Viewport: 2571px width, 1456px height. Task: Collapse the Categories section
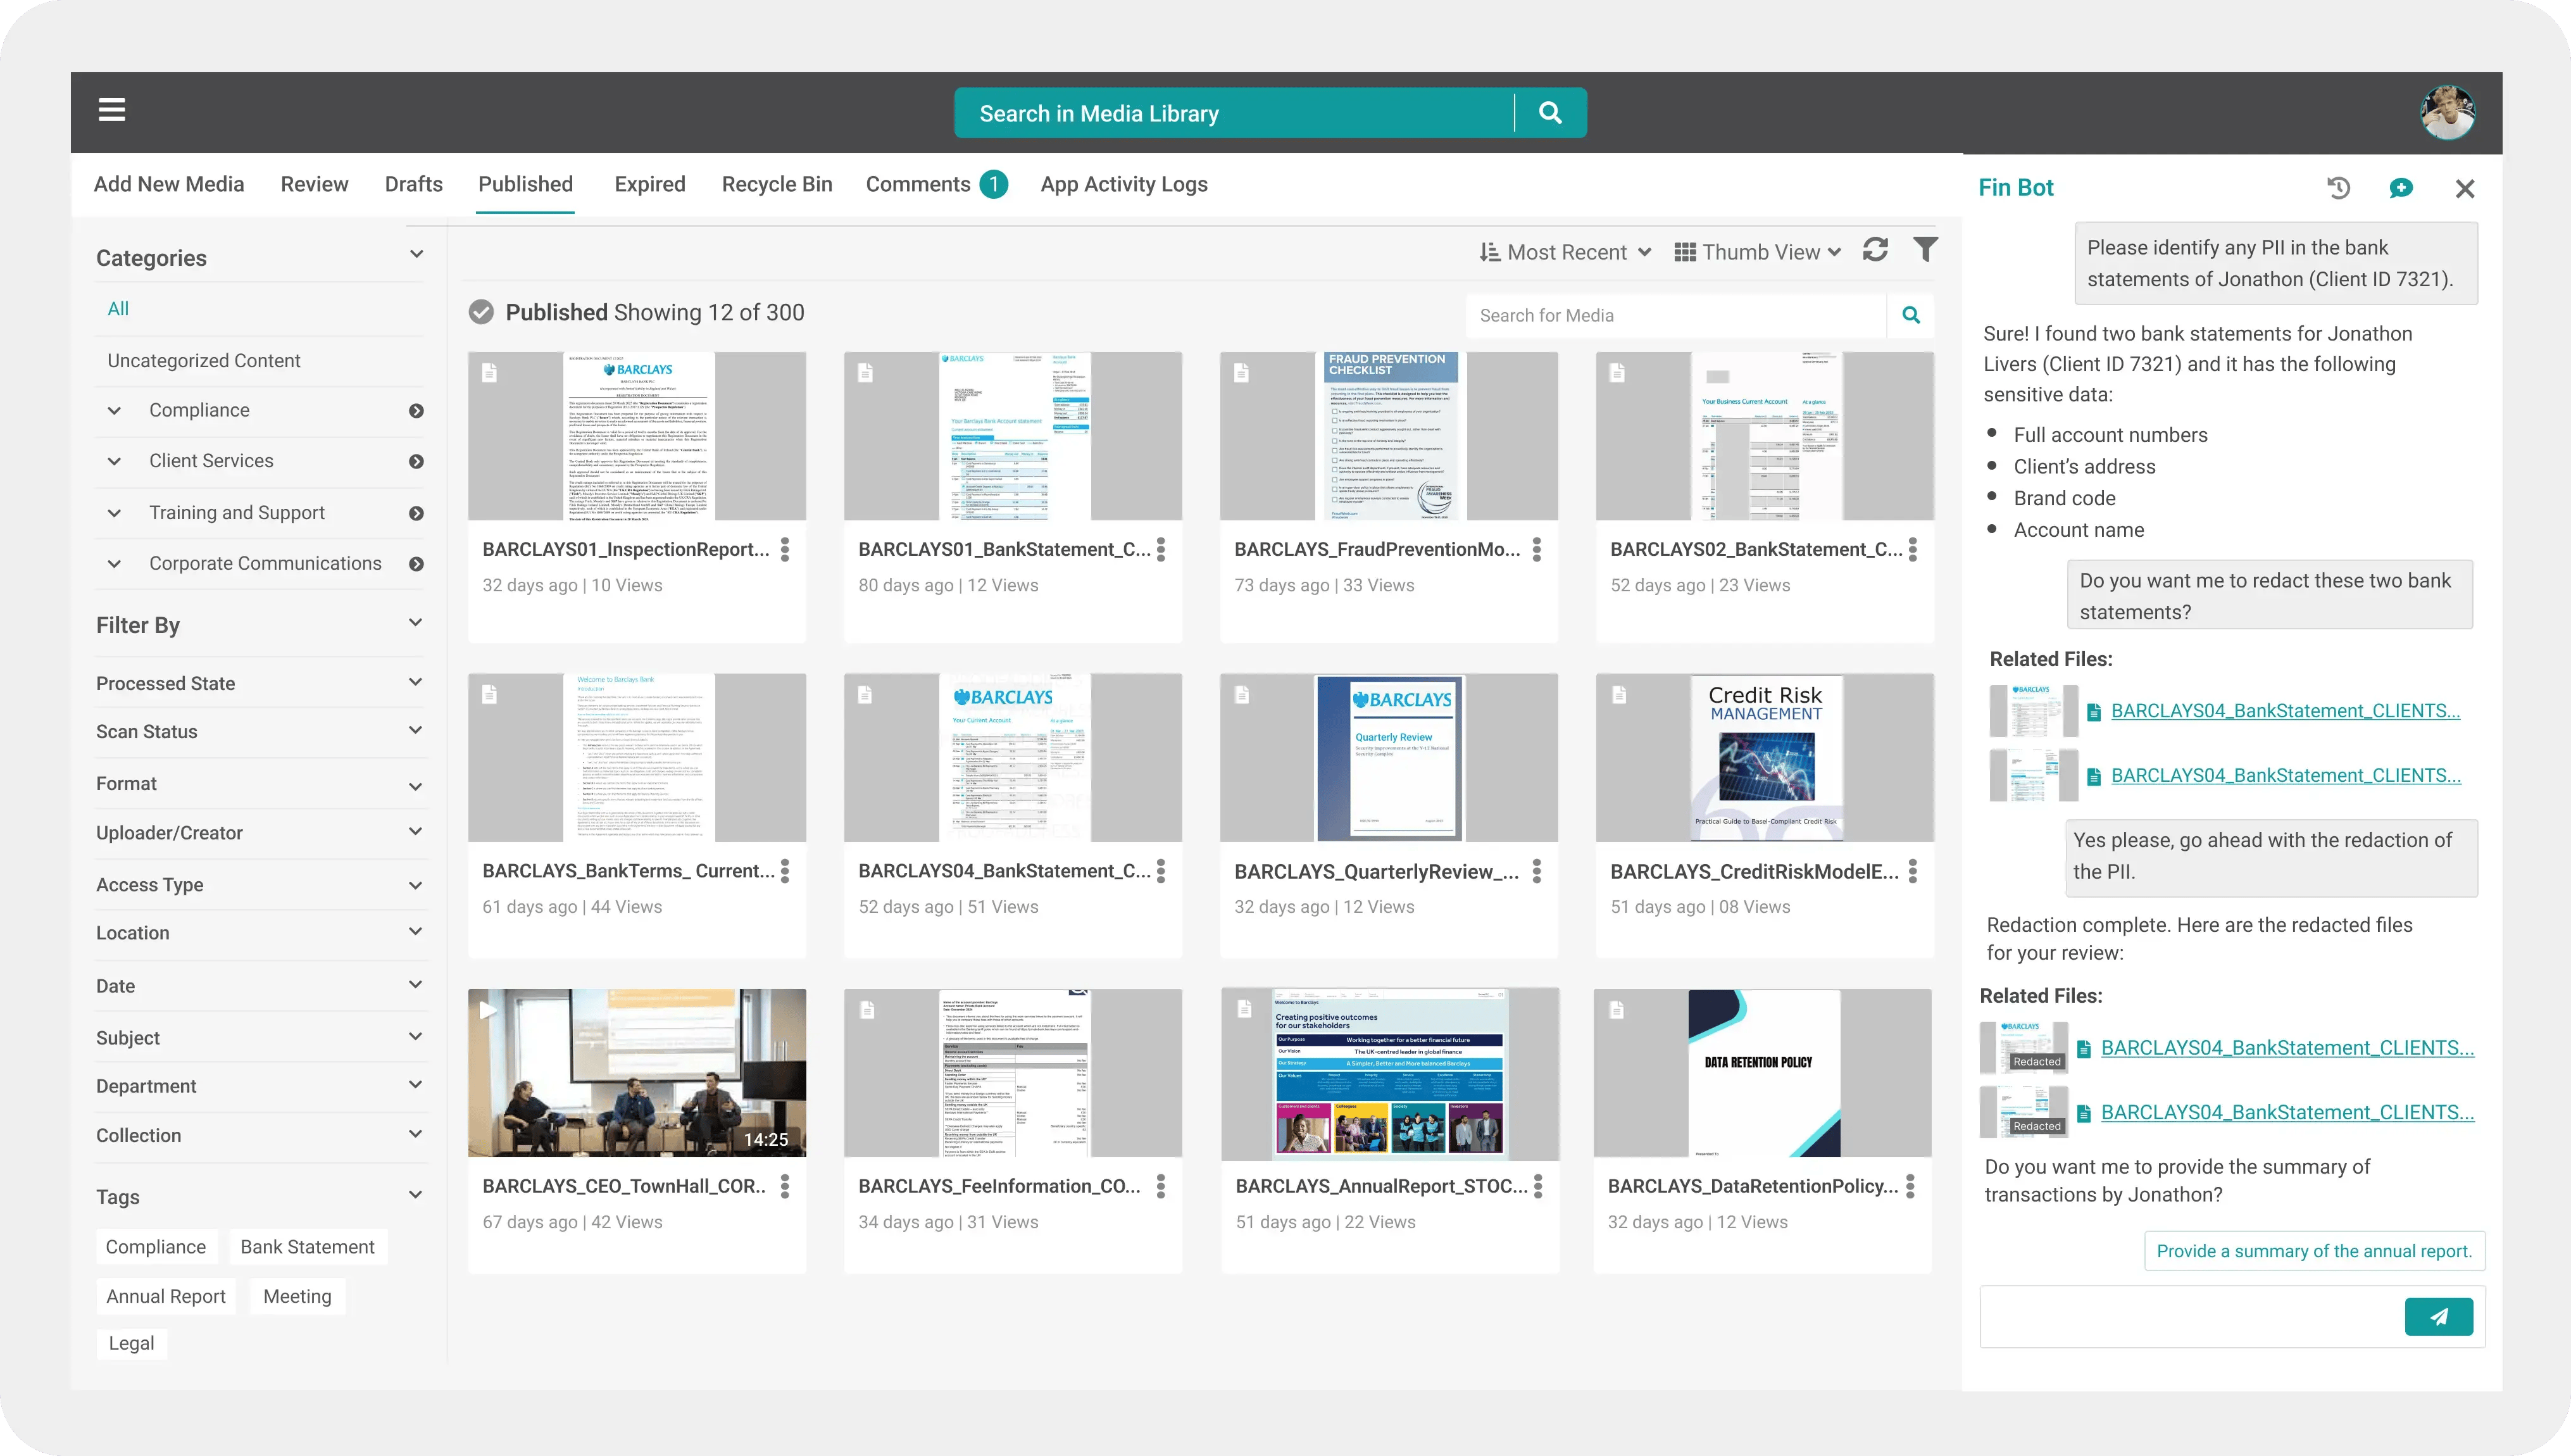pos(416,255)
